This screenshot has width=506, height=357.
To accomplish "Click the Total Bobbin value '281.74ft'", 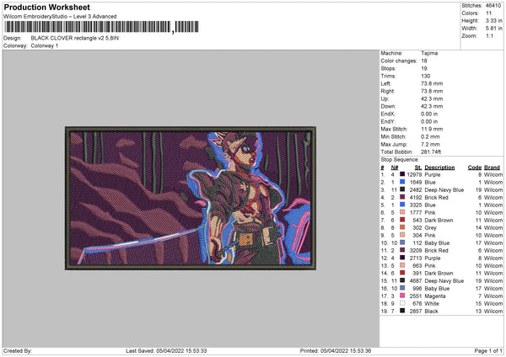I will [431, 152].
